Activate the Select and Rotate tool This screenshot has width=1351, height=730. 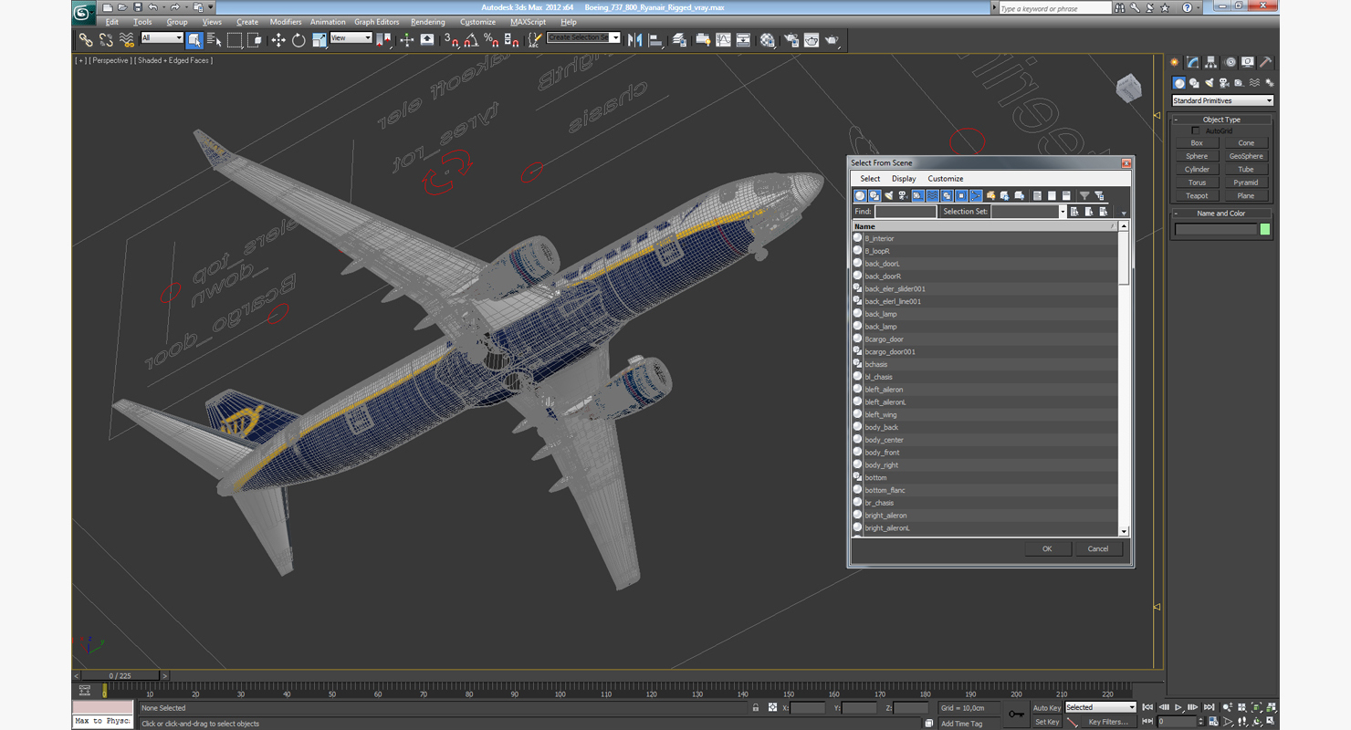coord(298,40)
